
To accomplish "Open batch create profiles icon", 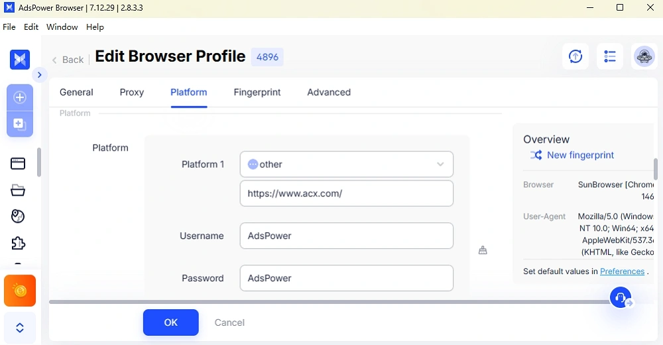I will pos(19,124).
